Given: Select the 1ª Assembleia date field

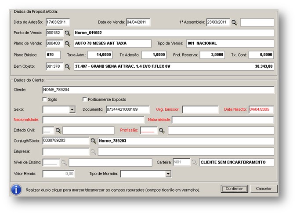Looking at the screenshot, I should [218, 22].
